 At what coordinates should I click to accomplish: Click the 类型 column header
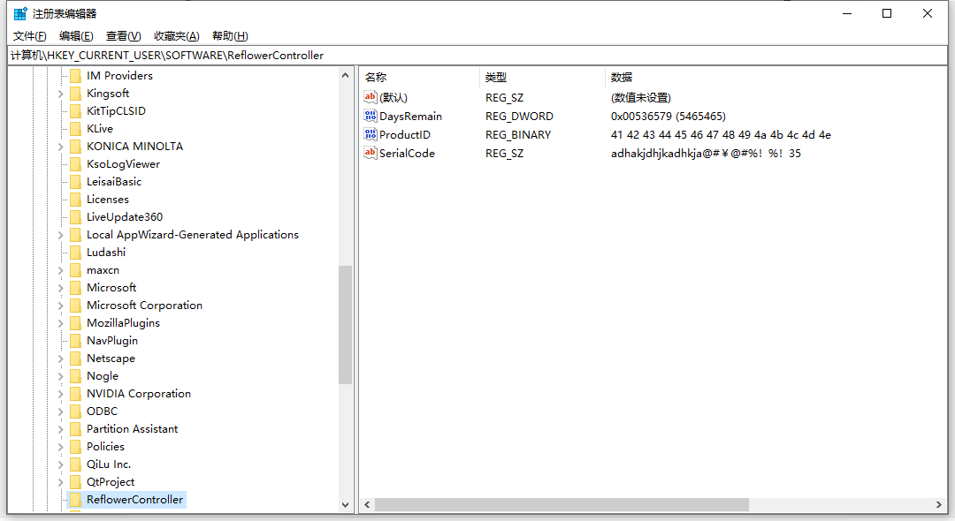point(497,77)
